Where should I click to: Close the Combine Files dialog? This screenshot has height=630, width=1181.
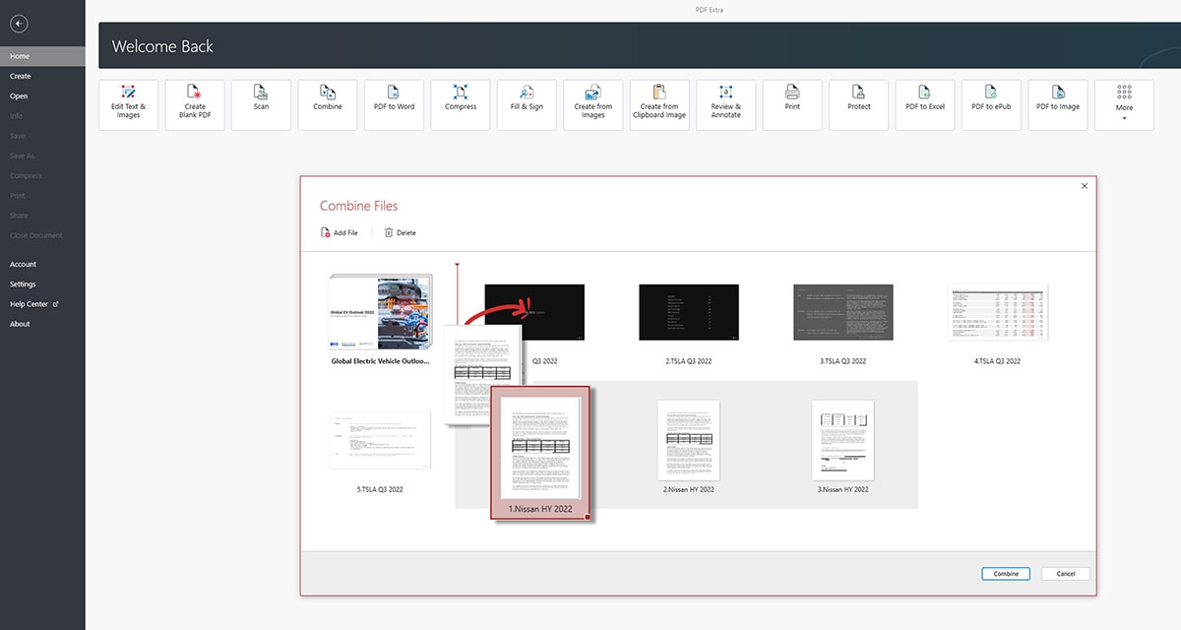pos(1085,185)
